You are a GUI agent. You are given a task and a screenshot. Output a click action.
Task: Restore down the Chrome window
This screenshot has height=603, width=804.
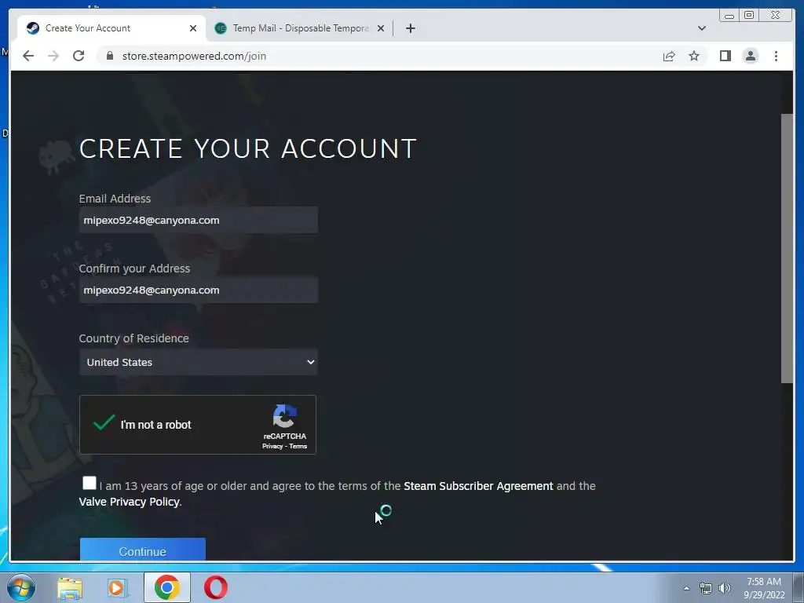click(x=749, y=16)
